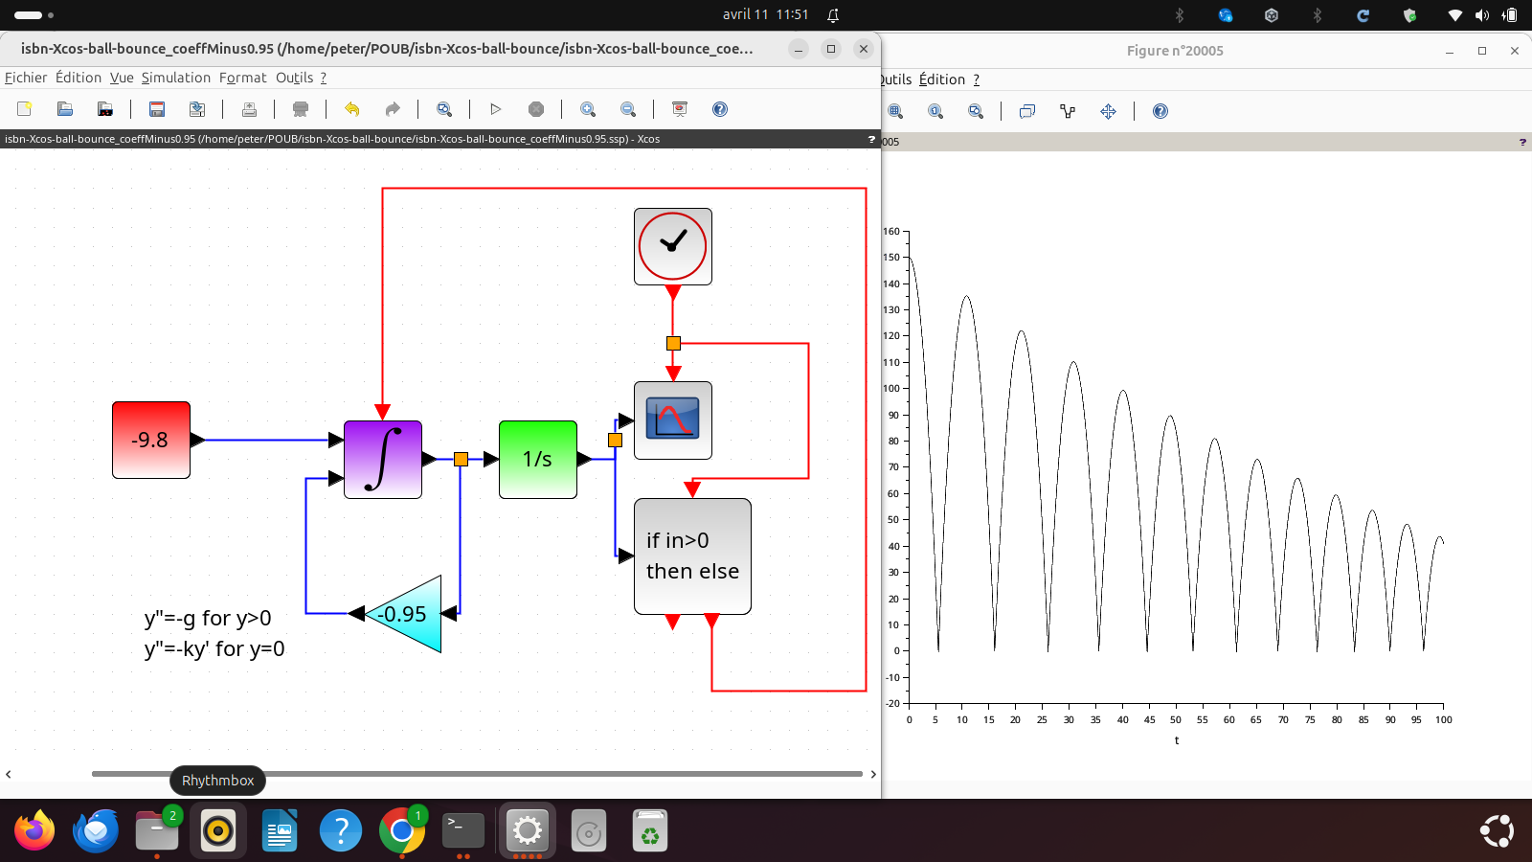The width and height of the screenshot is (1532, 862).
Task: Open Rhythmbox from the dock
Action: pyautogui.click(x=218, y=830)
